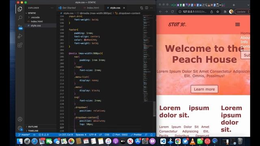Open the browser tab search dropdown arrow
The height and width of the screenshot is (146, 260).
[248, 5]
